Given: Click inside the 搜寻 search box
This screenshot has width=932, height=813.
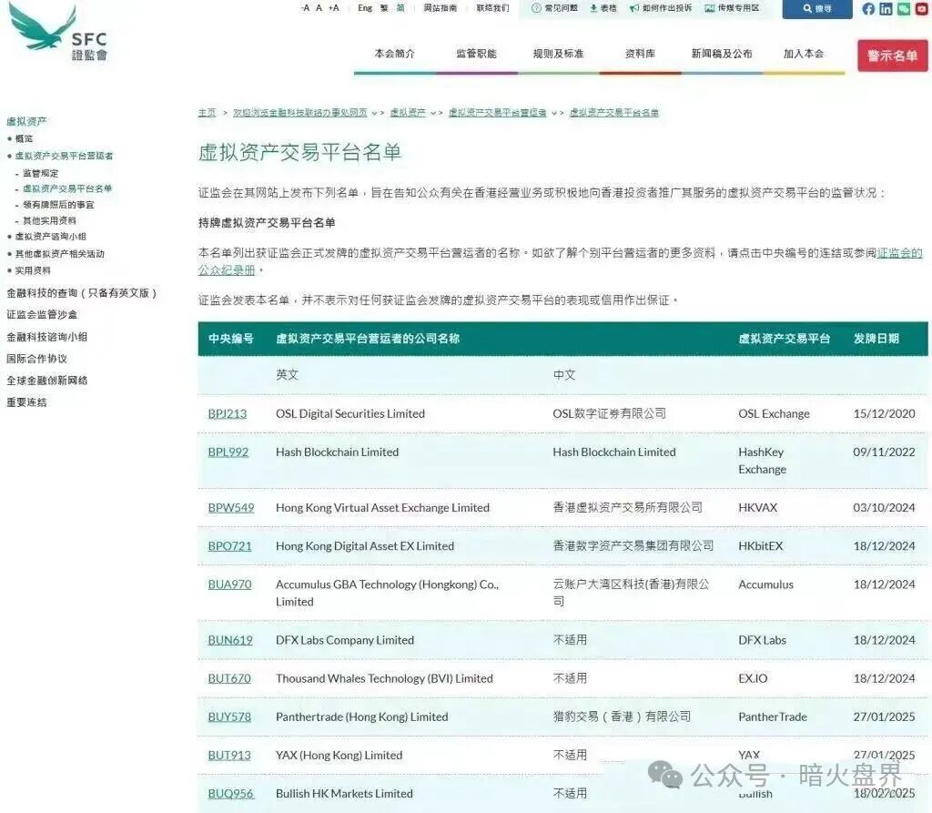Looking at the screenshot, I should 816,8.
